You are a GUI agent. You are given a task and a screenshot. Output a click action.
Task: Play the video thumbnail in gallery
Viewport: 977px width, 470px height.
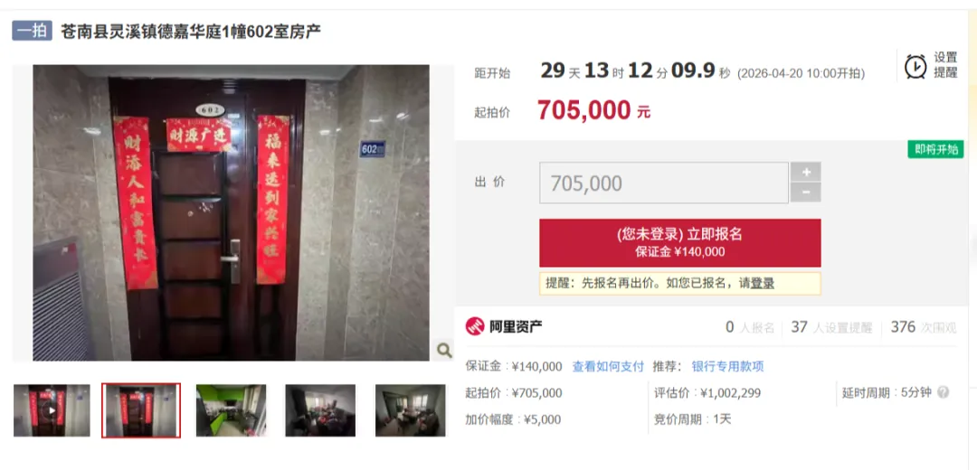click(x=52, y=409)
